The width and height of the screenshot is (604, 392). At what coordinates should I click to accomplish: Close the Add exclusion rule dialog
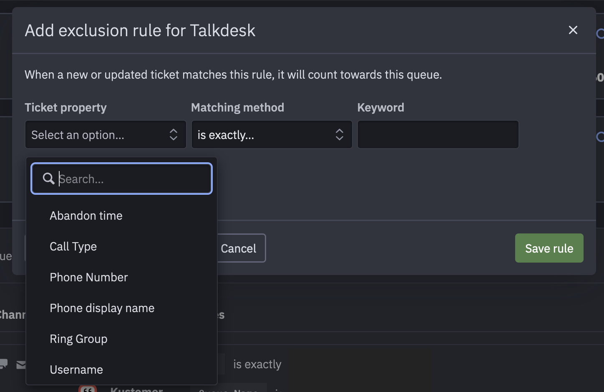pyautogui.click(x=573, y=30)
